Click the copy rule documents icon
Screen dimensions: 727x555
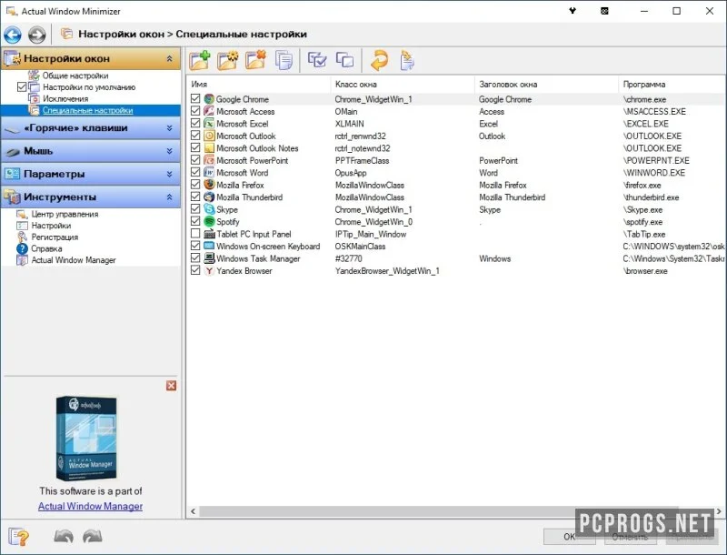pyautogui.click(x=284, y=60)
